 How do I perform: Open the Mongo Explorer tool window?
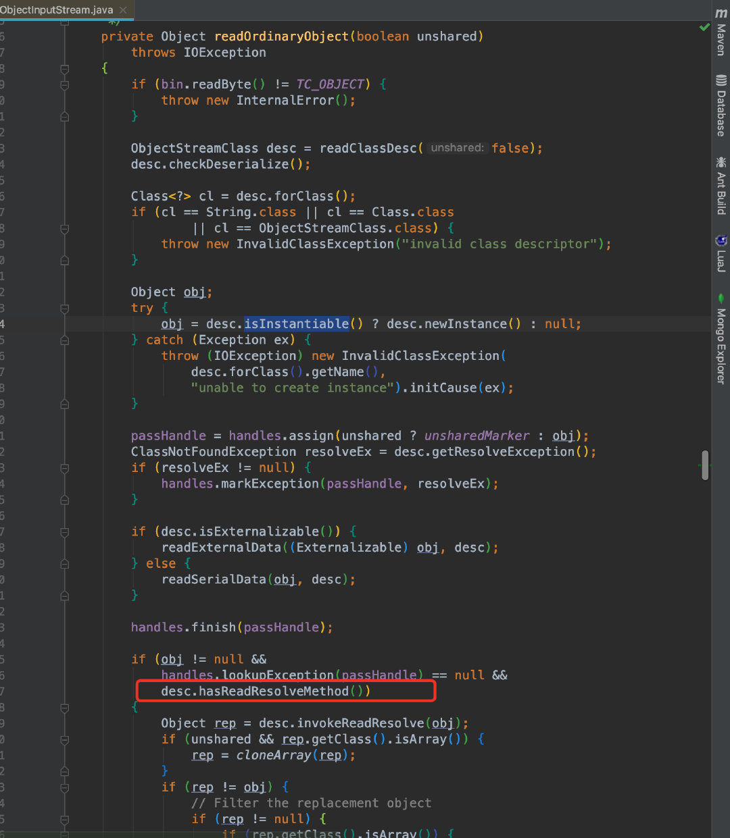point(721,338)
